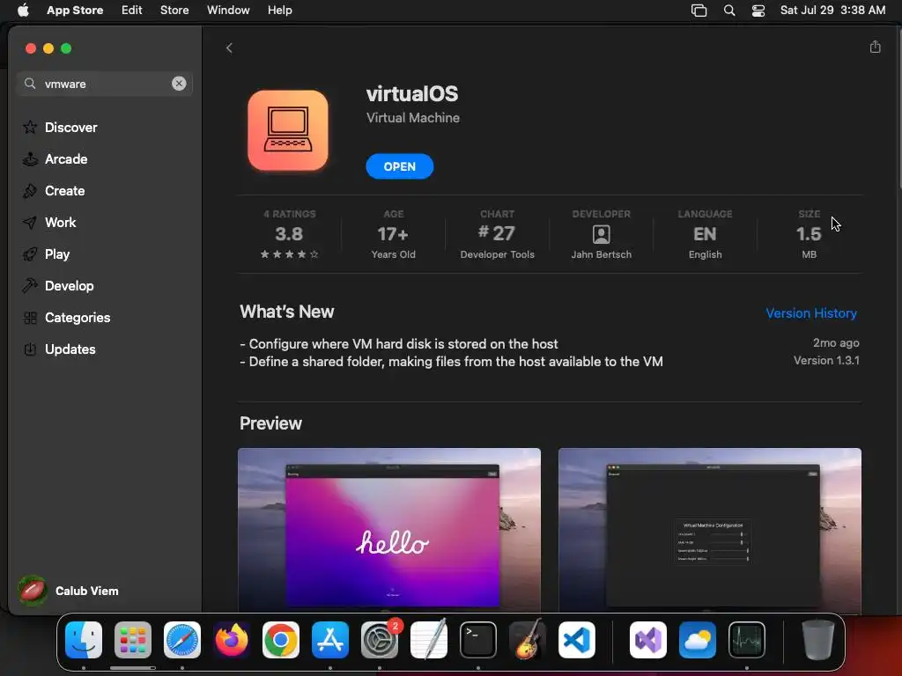Click the vmware search field
The width and height of the screenshot is (902, 676).
104,84
